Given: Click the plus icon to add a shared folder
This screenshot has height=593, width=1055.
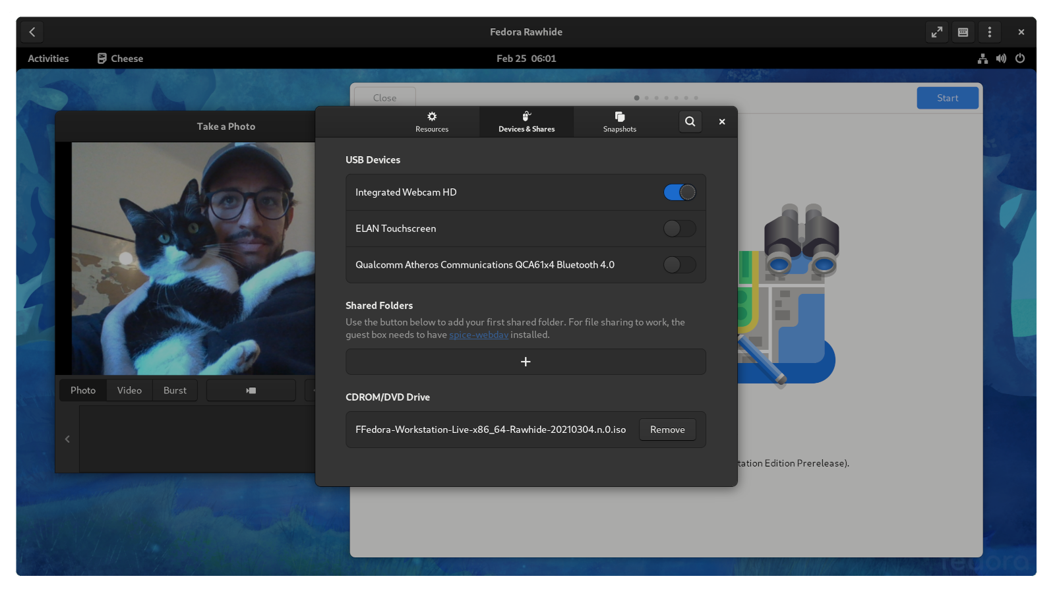Looking at the screenshot, I should point(526,362).
